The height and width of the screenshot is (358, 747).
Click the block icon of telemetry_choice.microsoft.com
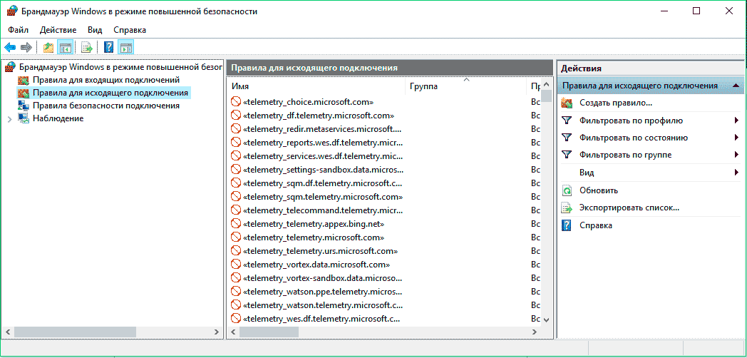tap(236, 102)
